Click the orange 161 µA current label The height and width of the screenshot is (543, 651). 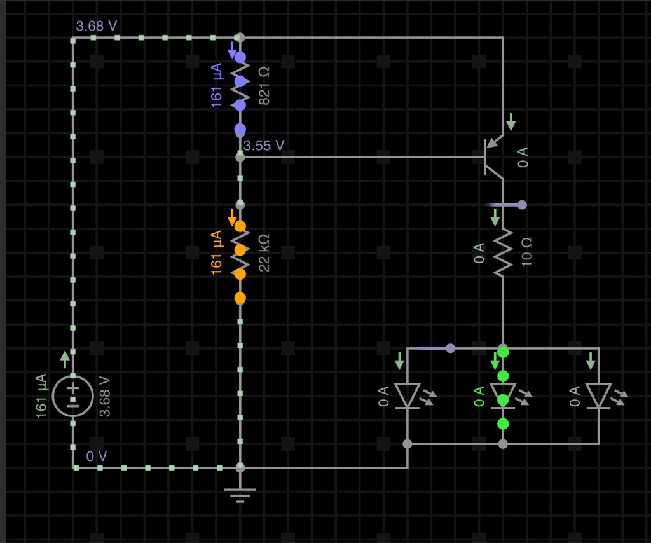(x=217, y=252)
